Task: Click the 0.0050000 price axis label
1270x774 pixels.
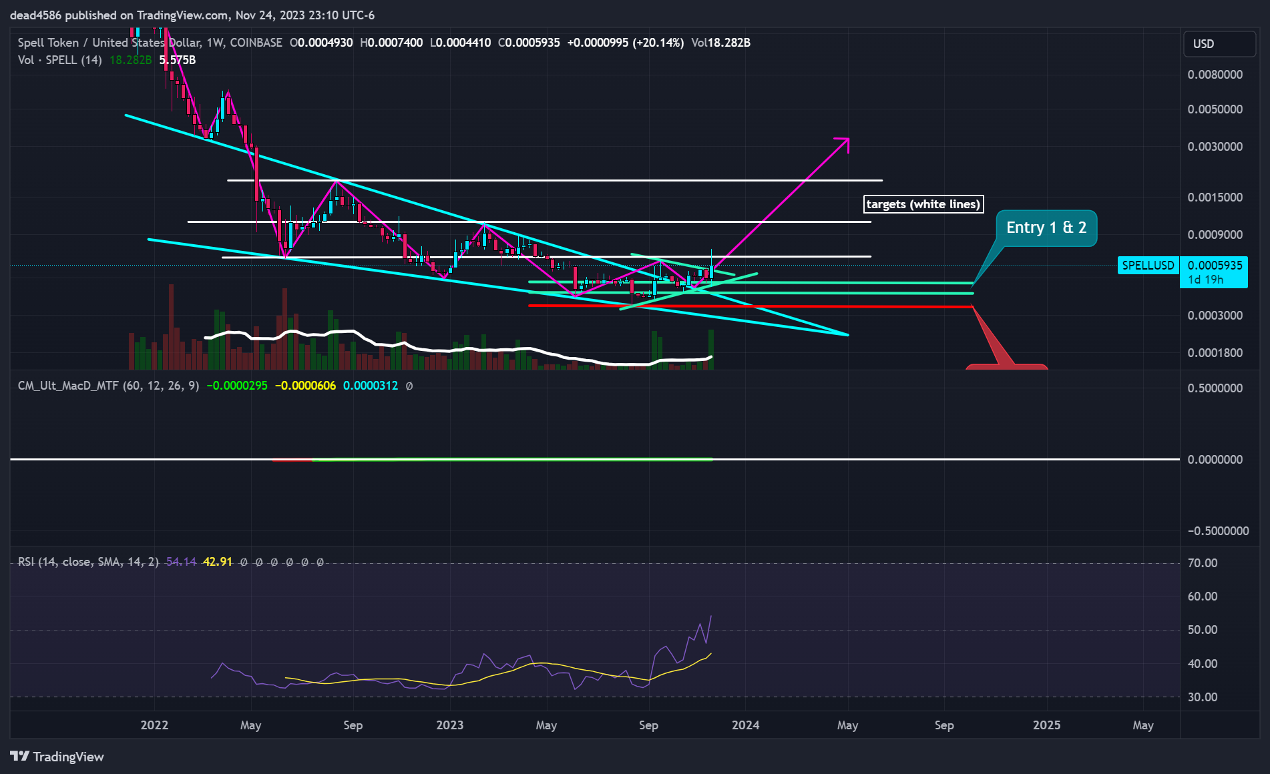Action: point(1215,109)
